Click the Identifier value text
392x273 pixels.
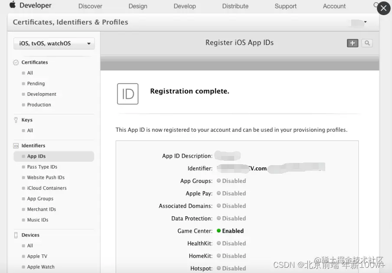pyautogui.click(x=271, y=168)
